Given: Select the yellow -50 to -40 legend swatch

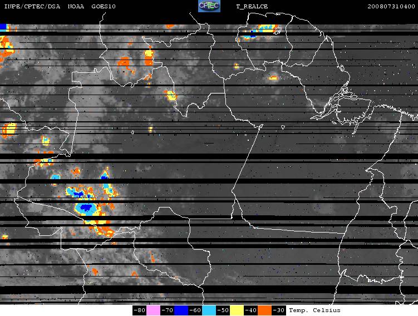Looking at the screenshot, I should [x=237, y=310].
